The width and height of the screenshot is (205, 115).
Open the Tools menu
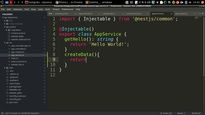(x=48, y=9)
